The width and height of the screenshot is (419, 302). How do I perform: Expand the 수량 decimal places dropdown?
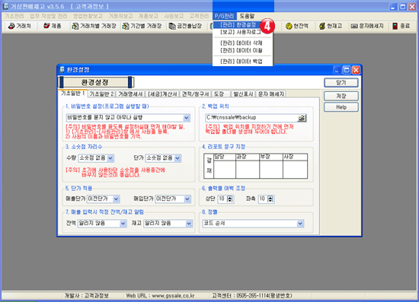pyautogui.click(x=110, y=158)
